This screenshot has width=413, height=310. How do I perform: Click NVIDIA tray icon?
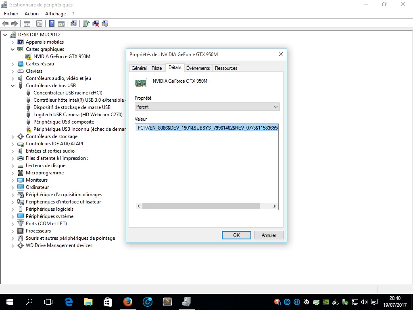tap(326, 302)
